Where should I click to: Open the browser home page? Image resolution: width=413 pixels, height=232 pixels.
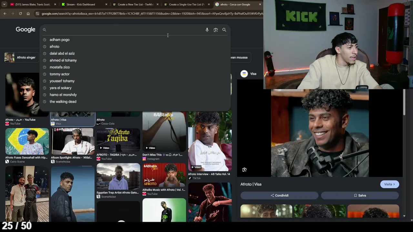click(x=28, y=14)
